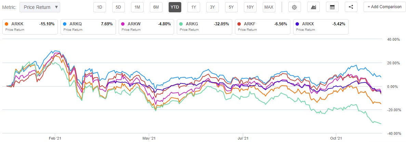406x142 pixels.
Task: Open the Price Return metric dropdown
Action: [40, 7]
